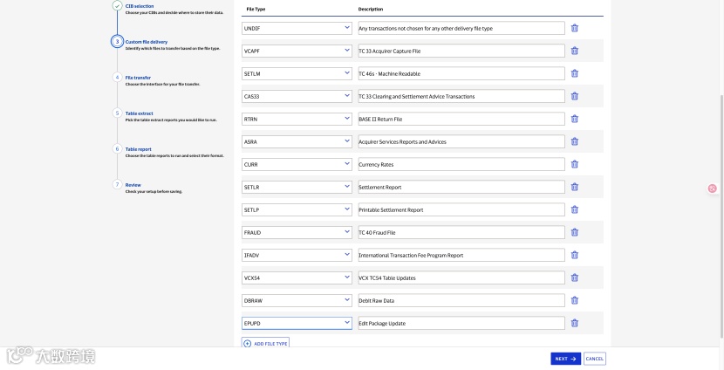The width and height of the screenshot is (724, 370).
Task: Open the SETLM file type dropdown
Action: click(x=297, y=73)
